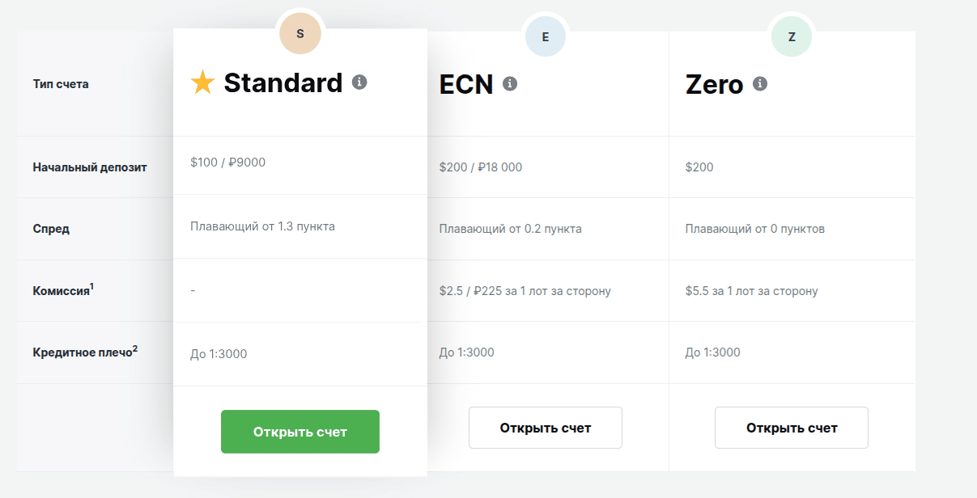The image size is (977, 498).
Task: Select the round E badge above ECN
Action: point(546,36)
